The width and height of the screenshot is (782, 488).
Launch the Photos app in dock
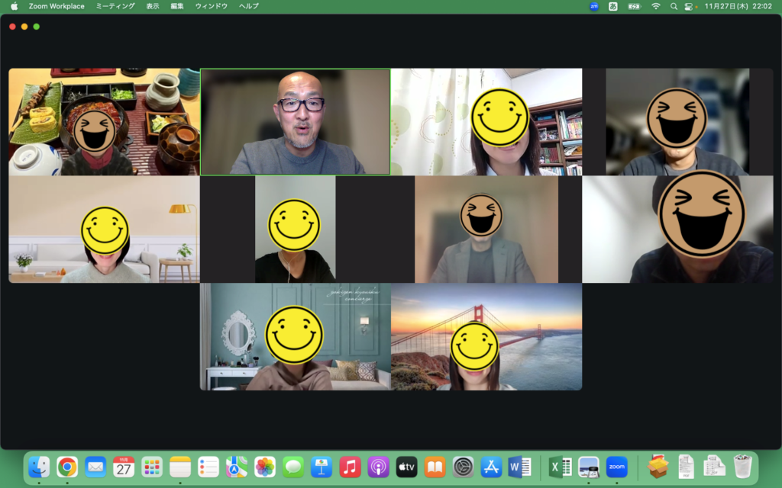click(265, 467)
